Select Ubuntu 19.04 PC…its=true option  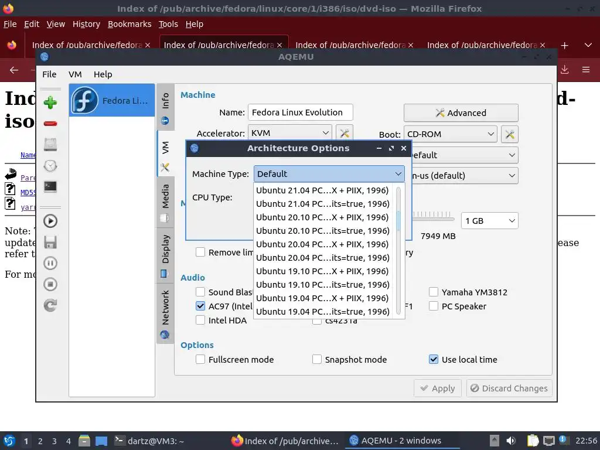point(322,312)
